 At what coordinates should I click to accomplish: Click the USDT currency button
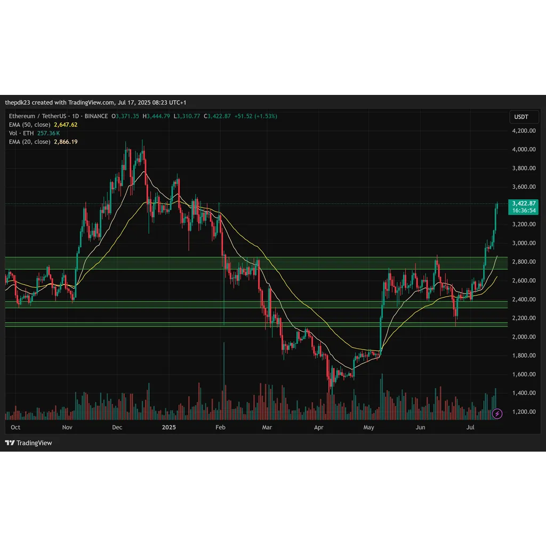[x=524, y=117]
